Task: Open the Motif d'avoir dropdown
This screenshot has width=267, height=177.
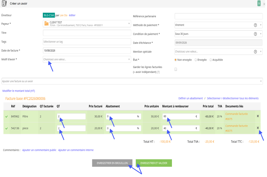Action: tap(87, 59)
